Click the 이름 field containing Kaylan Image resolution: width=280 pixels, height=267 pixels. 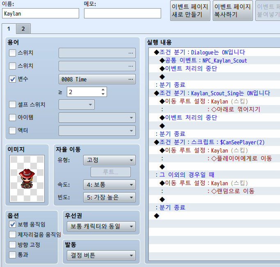tap(41, 13)
